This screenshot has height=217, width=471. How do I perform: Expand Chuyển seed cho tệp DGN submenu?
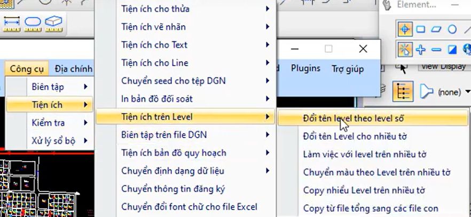[x=185, y=81]
